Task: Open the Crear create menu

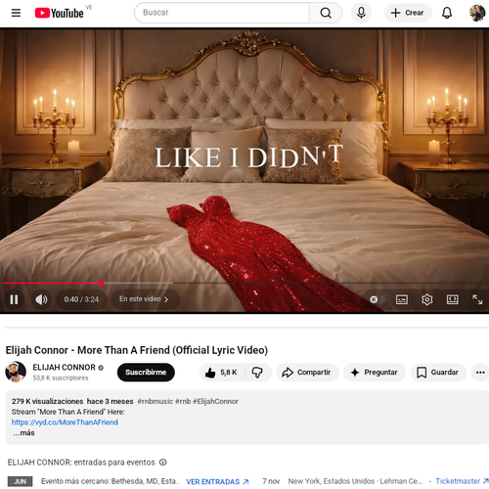Action: click(408, 13)
